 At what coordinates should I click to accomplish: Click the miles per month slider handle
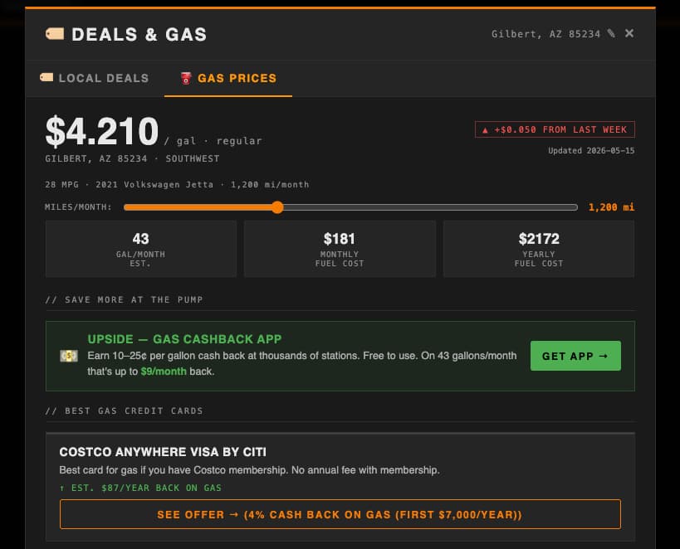tap(277, 207)
